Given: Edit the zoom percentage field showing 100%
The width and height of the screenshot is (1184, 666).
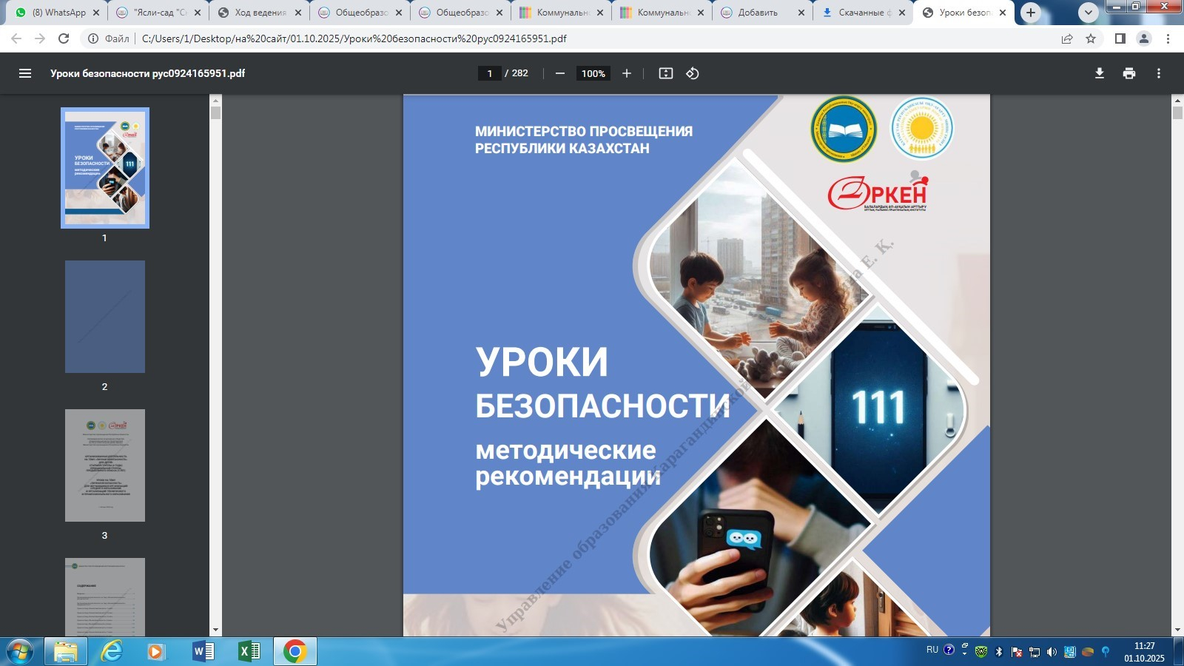Looking at the screenshot, I should click(x=592, y=73).
